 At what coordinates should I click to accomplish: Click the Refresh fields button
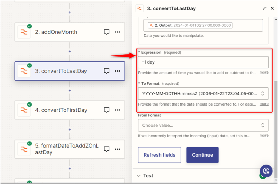[x=160, y=155]
